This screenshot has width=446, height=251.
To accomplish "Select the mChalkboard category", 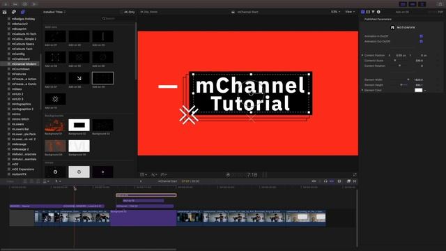I will [x=20, y=59].
